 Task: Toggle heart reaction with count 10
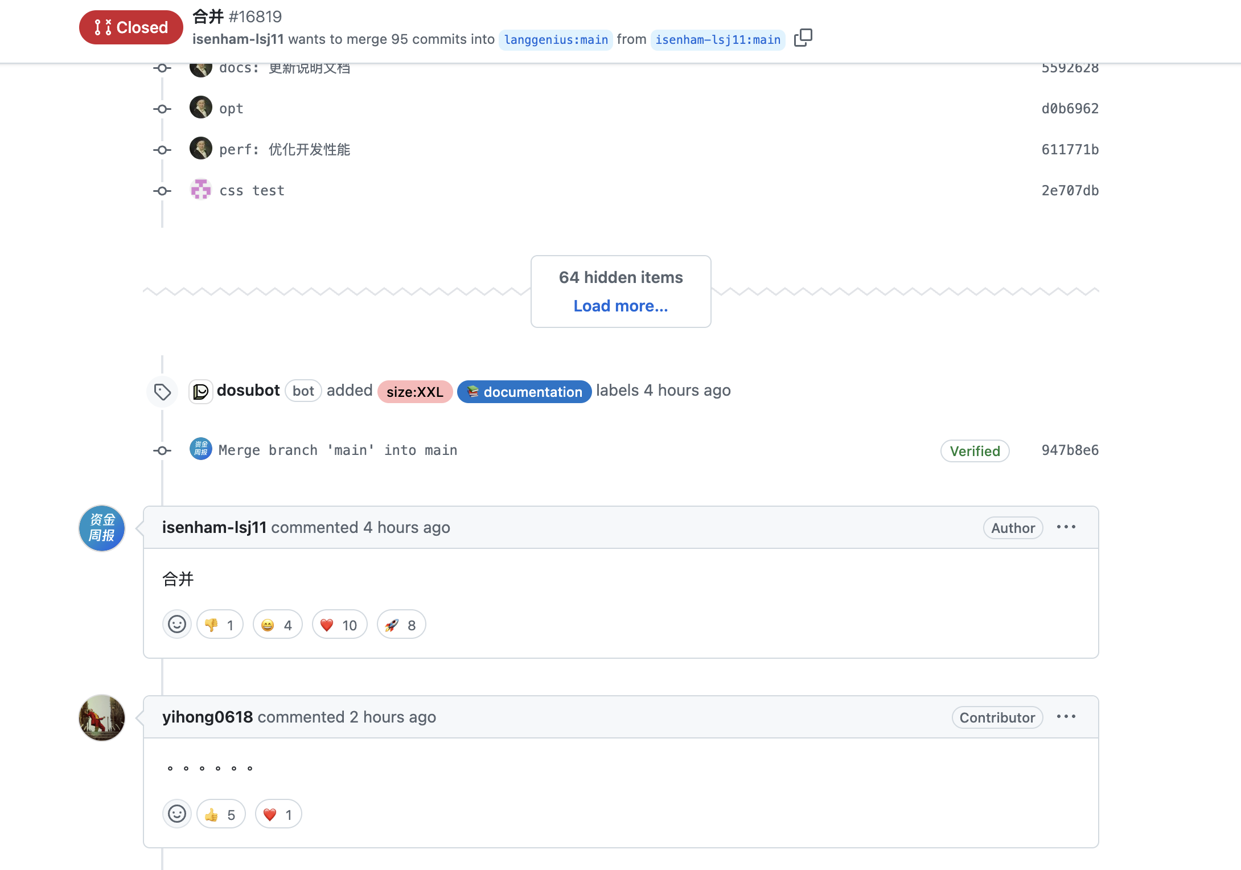[339, 625]
